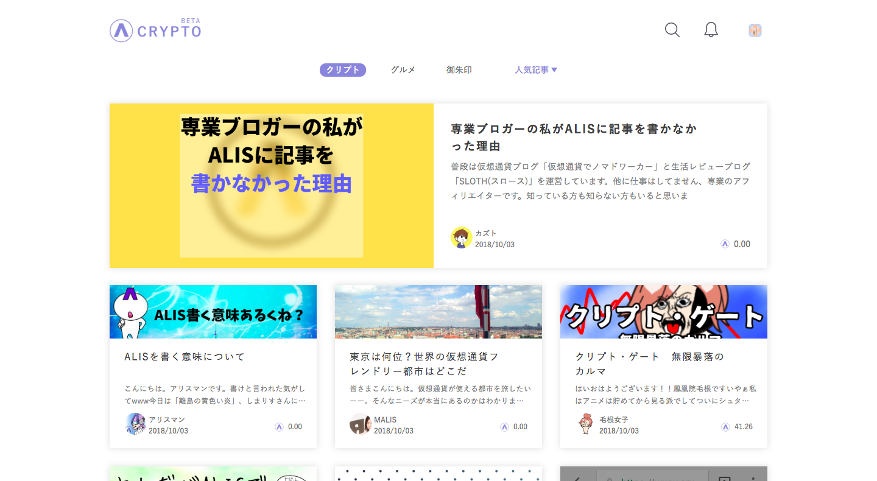Click date 2018/10/03 under アリスマン

168,430
